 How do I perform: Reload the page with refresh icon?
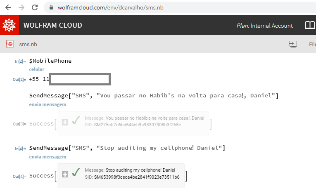(35, 7)
